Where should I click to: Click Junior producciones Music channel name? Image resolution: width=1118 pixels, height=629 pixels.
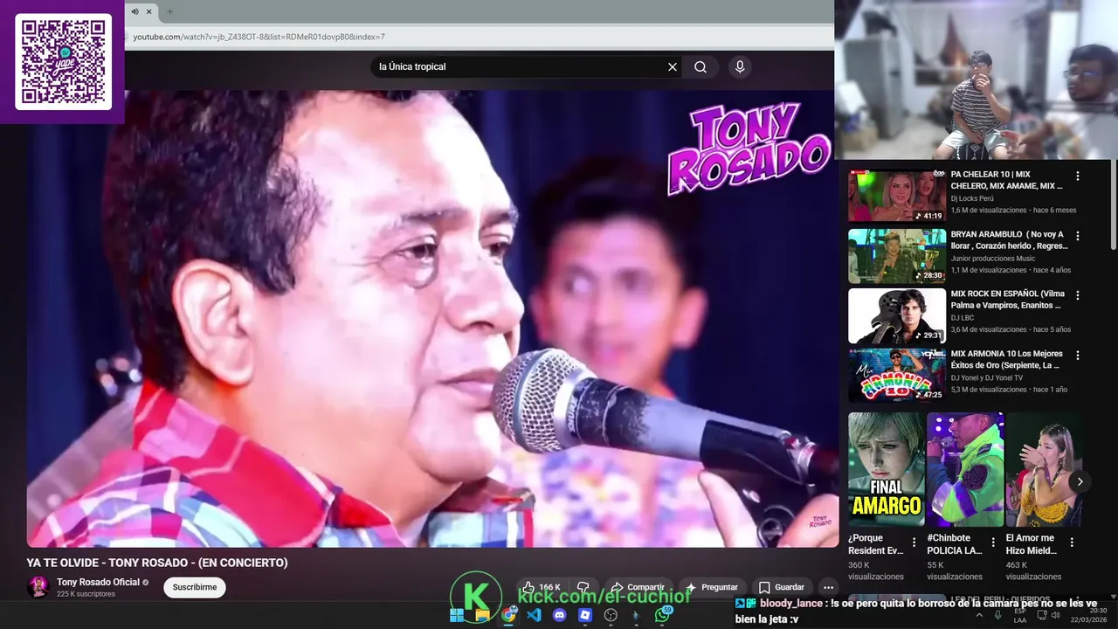point(993,259)
